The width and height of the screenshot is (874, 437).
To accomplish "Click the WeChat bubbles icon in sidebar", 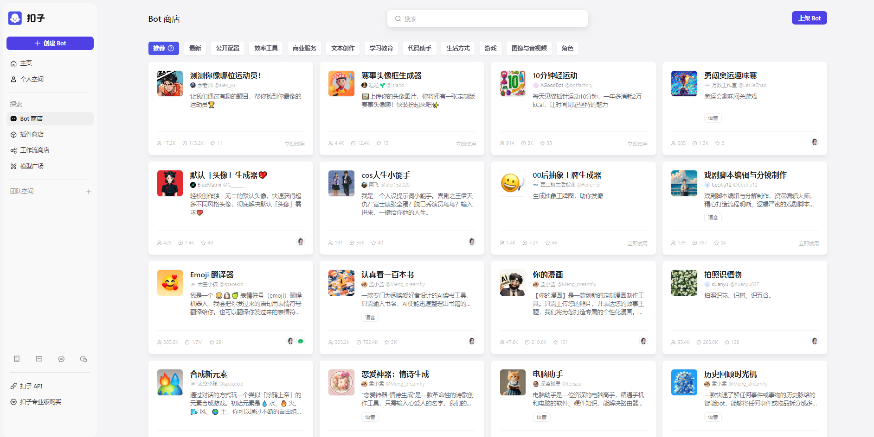I will tap(84, 359).
